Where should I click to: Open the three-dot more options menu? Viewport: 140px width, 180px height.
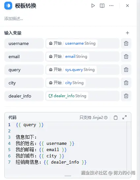(111, 6)
